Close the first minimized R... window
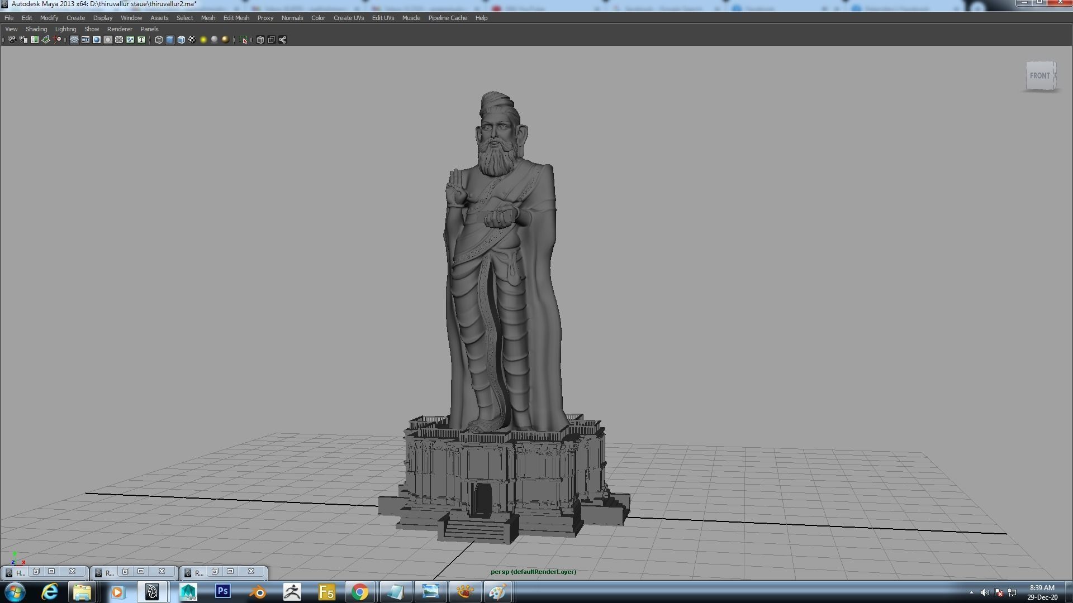Viewport: 1073px width, 603px height. (162, 572)
